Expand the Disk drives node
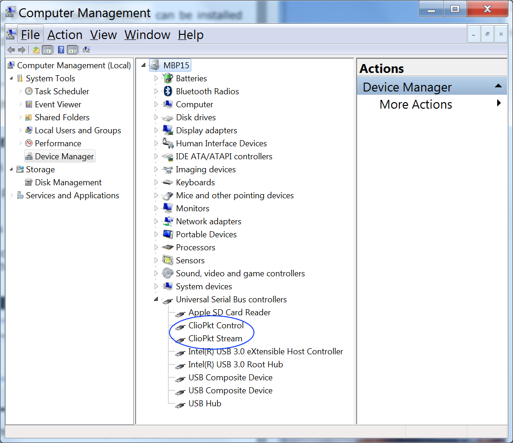The width and height of the screenshot is (513, 443). [x=156, y=117]
